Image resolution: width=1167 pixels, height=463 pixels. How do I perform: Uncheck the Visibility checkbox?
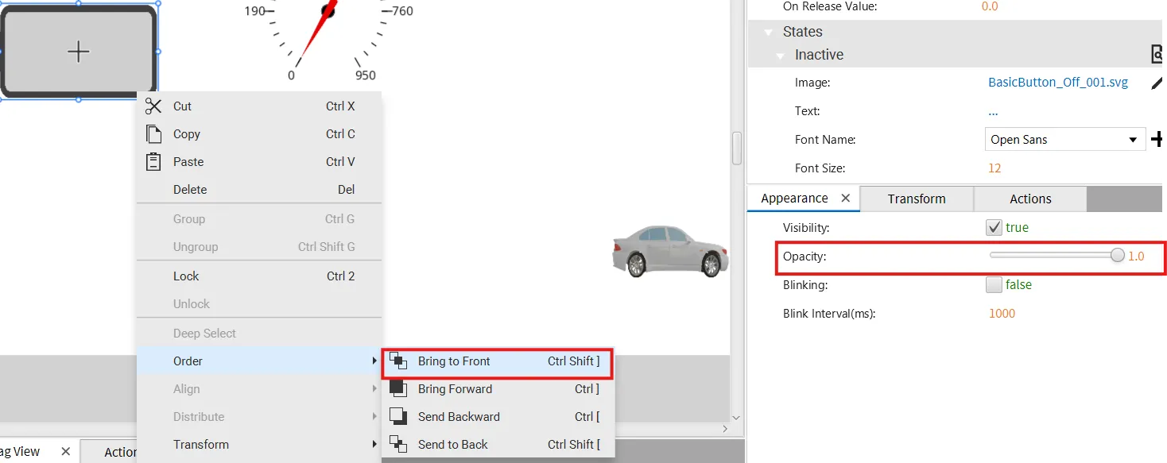coord(994,228)
